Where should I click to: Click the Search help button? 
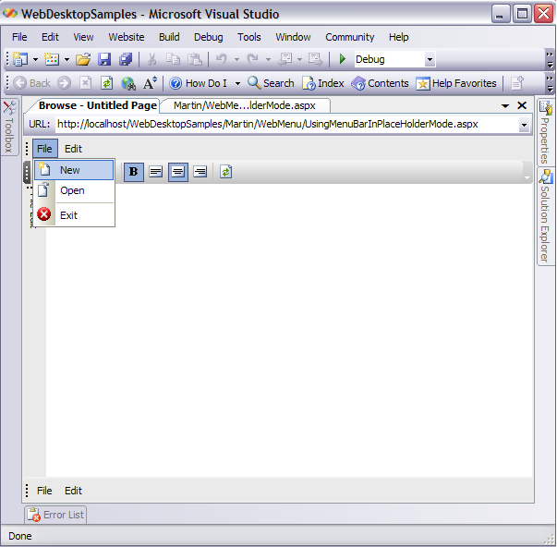pyautogui.click(x=271, y=83)
